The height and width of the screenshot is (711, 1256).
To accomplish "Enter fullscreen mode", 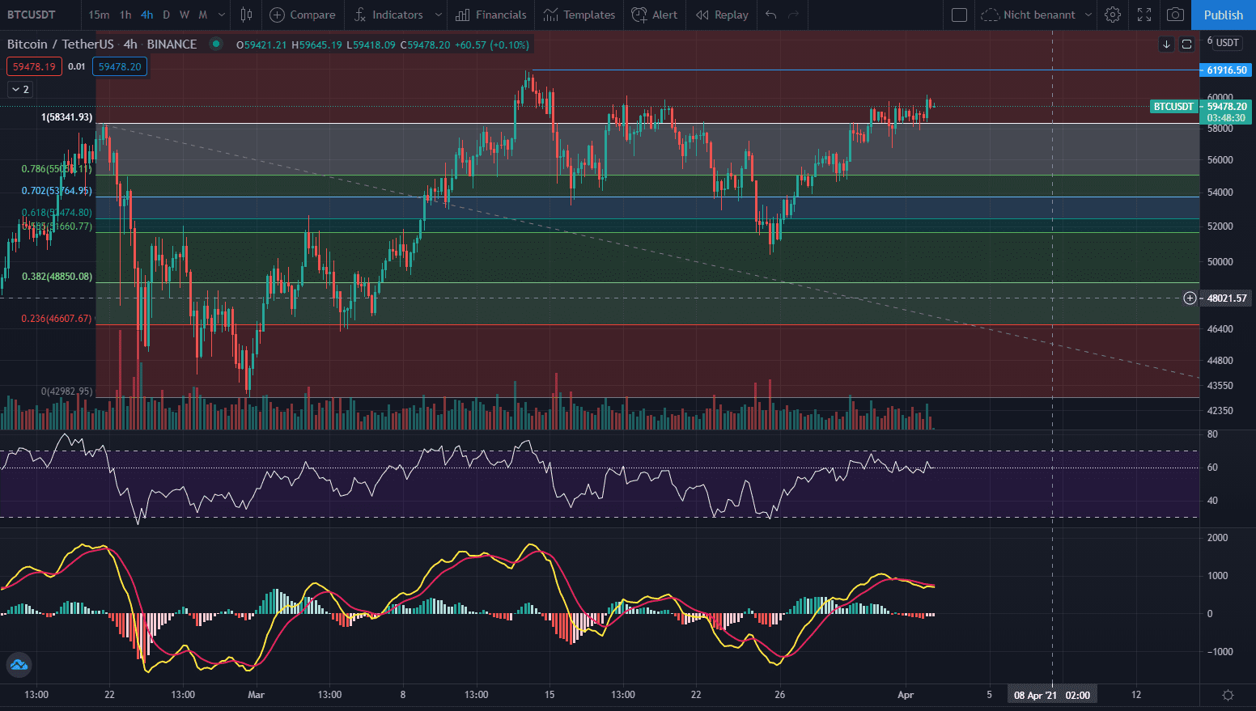I will tap(1144, 15).
